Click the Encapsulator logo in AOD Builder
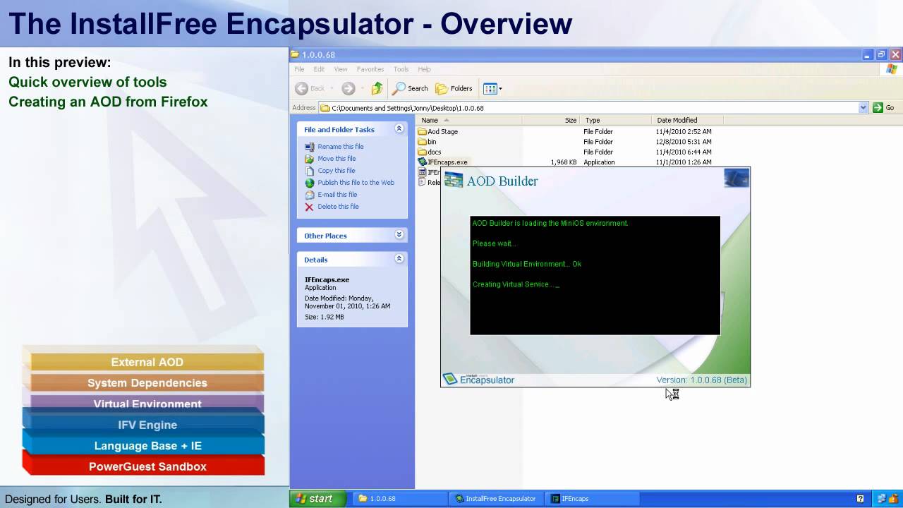Viewport: 903px width, 508px height. [479, 380]
